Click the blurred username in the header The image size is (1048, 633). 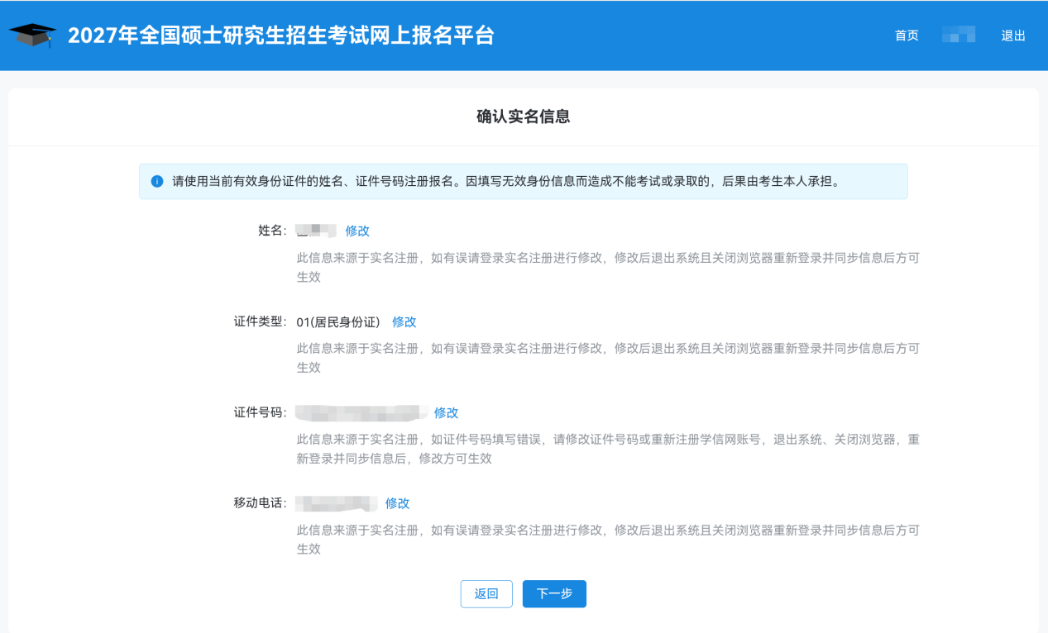click(x=959, y=35)
